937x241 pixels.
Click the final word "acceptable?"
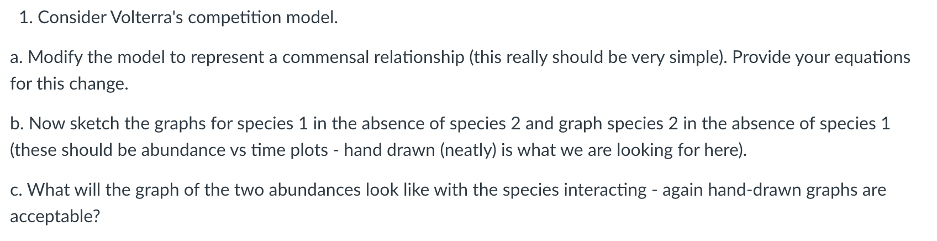(55, 217)
